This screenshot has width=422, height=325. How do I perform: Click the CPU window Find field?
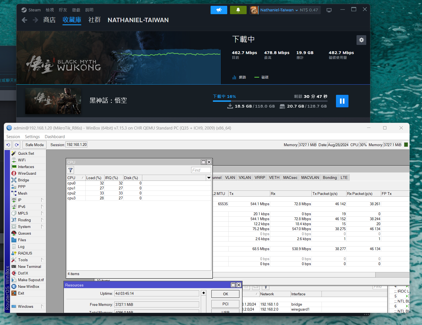(x=201, y=170)
